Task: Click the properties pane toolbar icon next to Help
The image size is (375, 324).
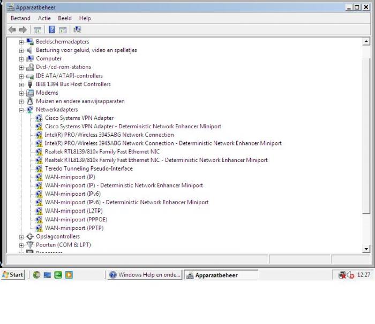Action: pos(63,30)
